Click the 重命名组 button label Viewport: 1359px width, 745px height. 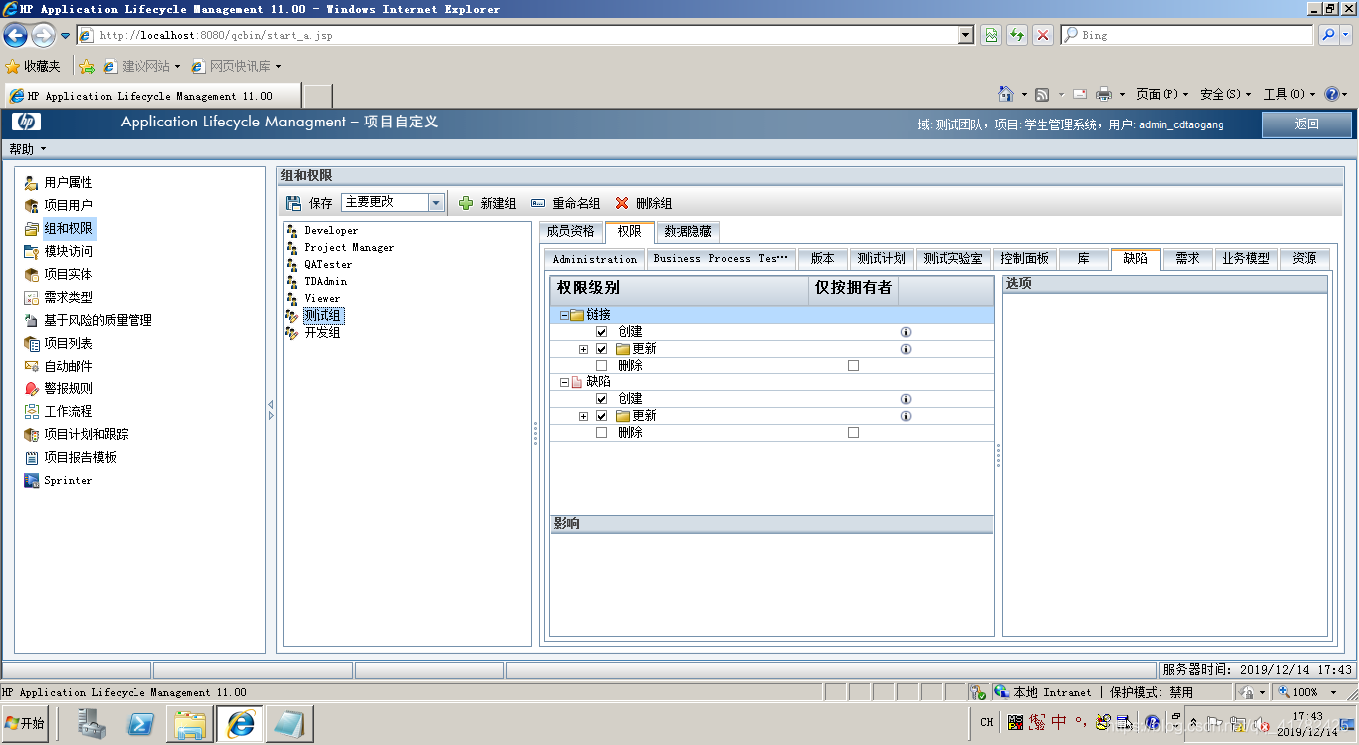[x=576, y=203]
